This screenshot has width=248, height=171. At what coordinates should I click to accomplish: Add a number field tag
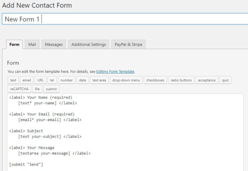pyautogui.click(x=66, y=80)
